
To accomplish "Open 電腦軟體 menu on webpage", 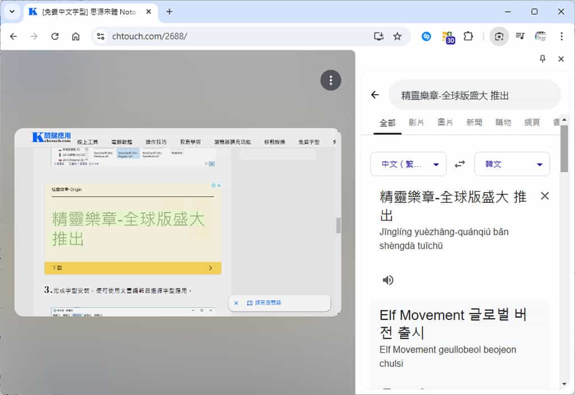I will [122, 142].
